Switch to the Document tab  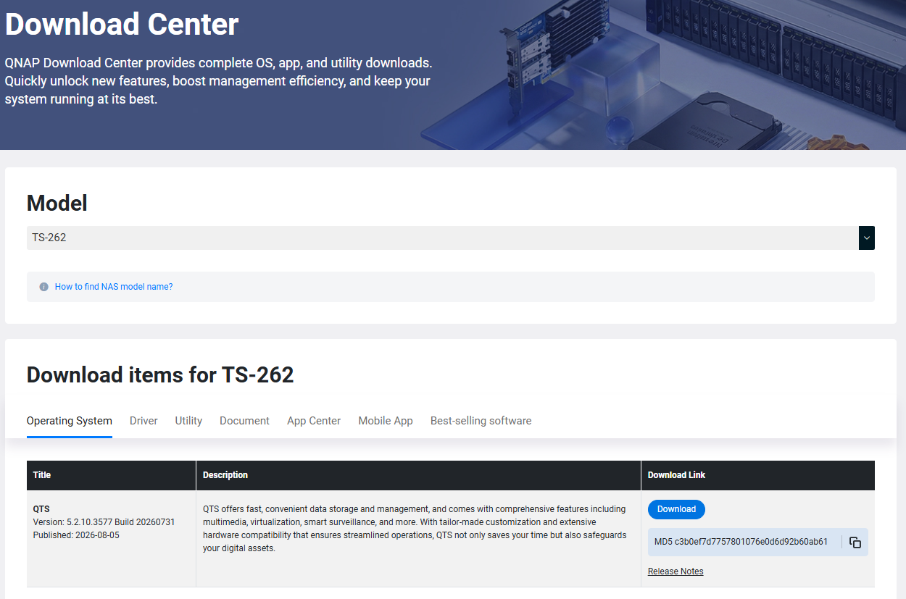pos(244,421)
